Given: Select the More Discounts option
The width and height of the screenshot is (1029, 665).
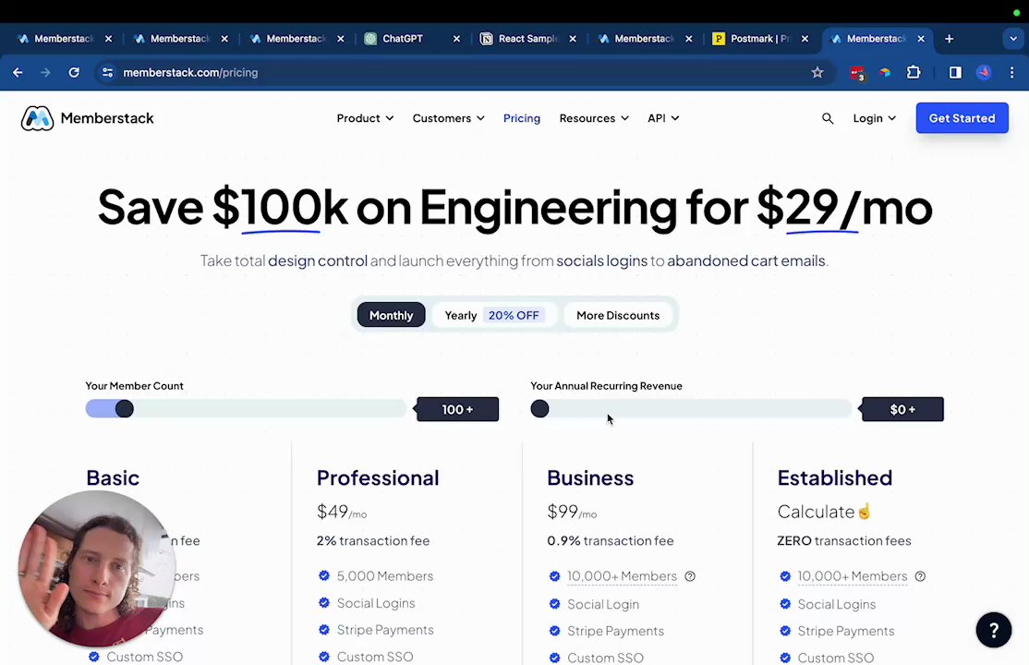Looking at the screenshot, I should click(618, 315).
